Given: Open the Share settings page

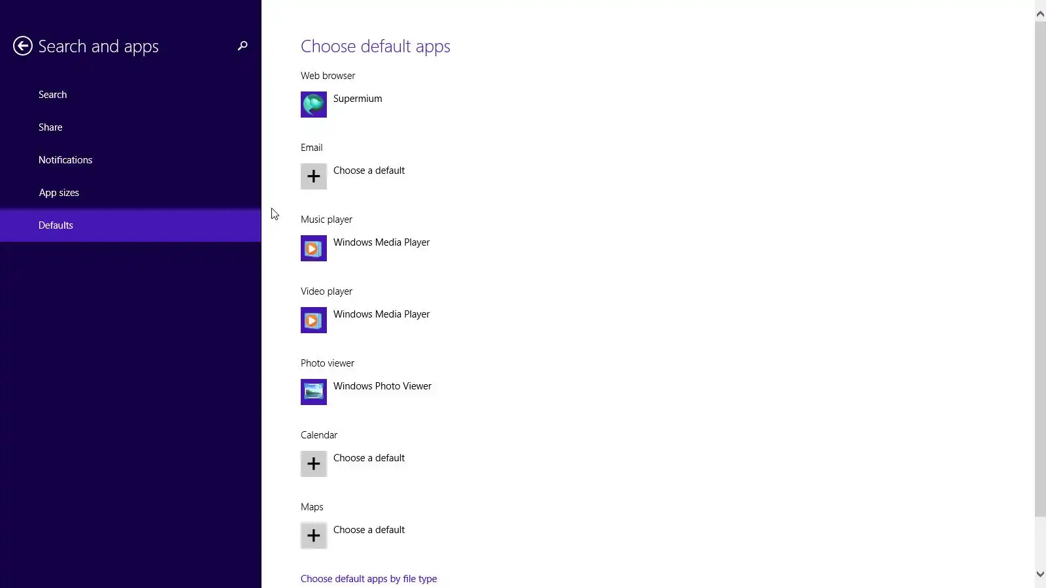Looking at the screenshot, I should [x=131, y=127].
